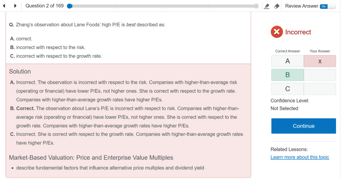Click the red Your Answer x cell

click(x=320, y=61)
